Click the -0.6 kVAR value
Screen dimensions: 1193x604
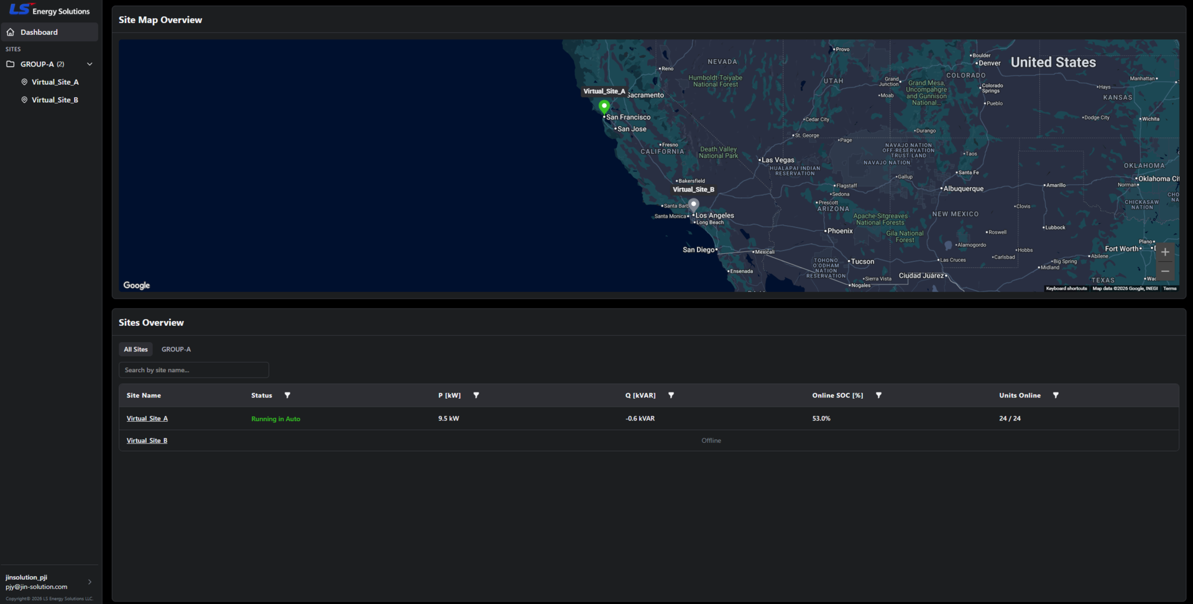[640, 419]
